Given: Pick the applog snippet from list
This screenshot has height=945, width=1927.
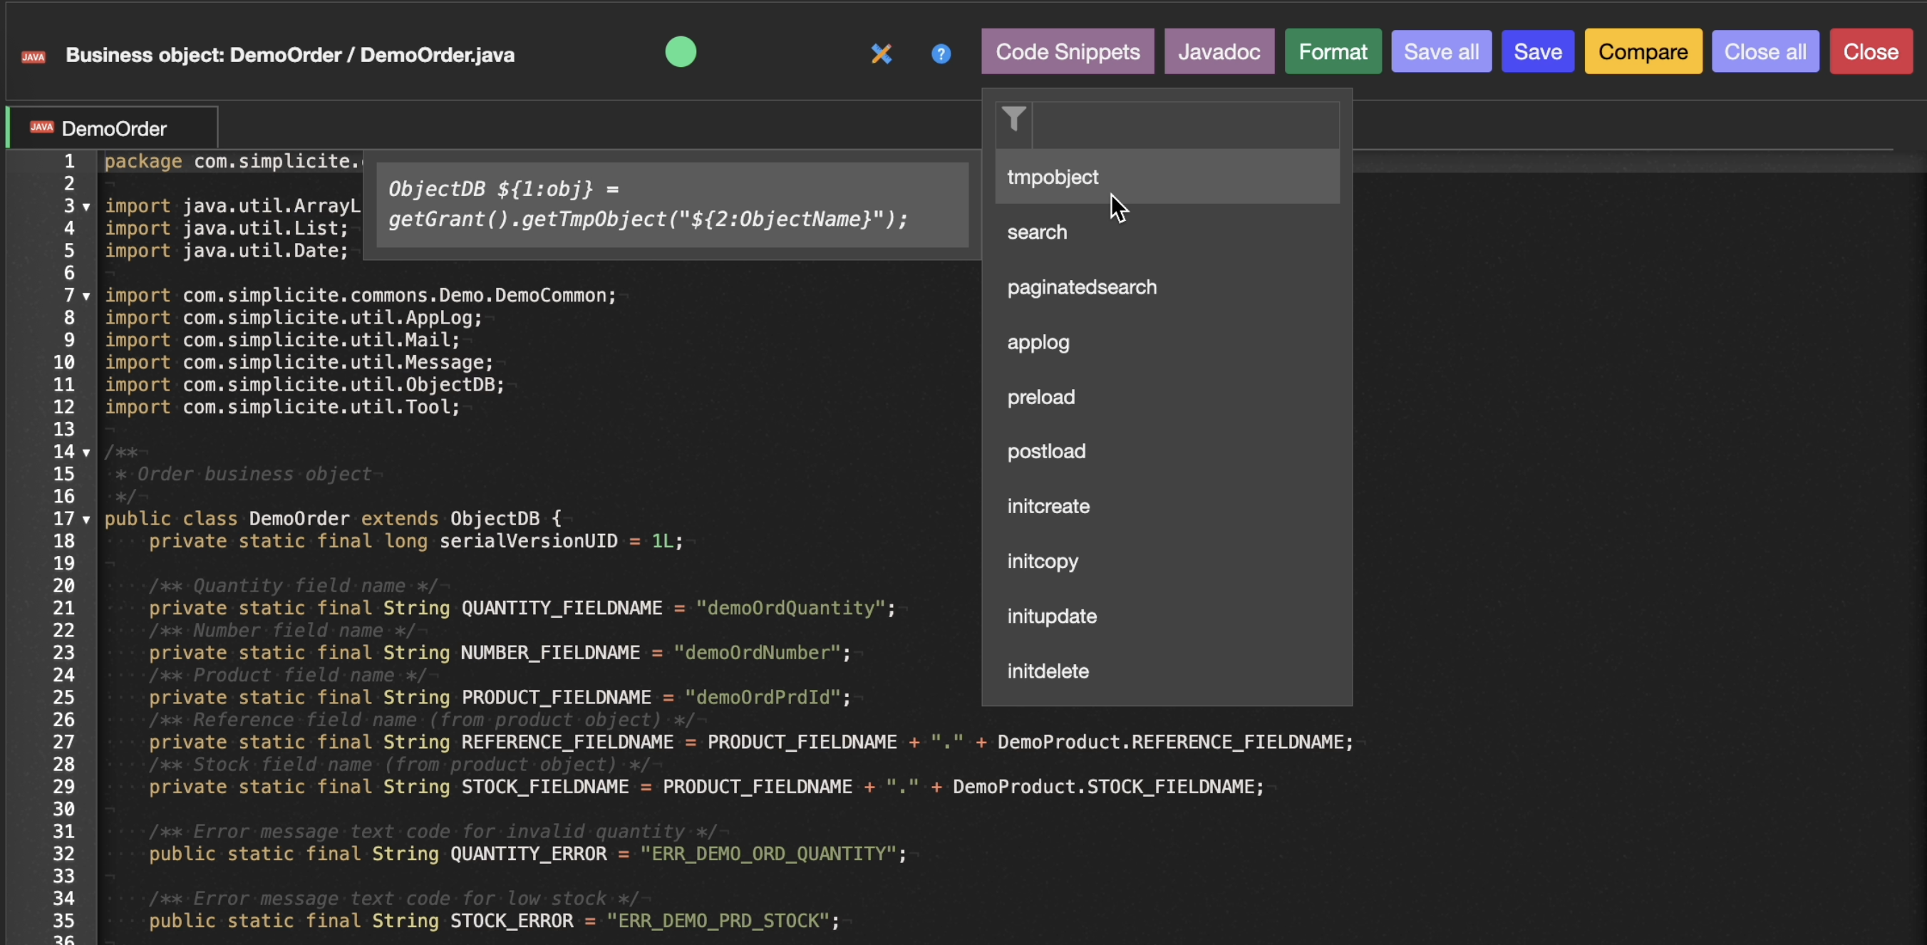Looking at the screenshot, I should click(x=1038, y=343).
